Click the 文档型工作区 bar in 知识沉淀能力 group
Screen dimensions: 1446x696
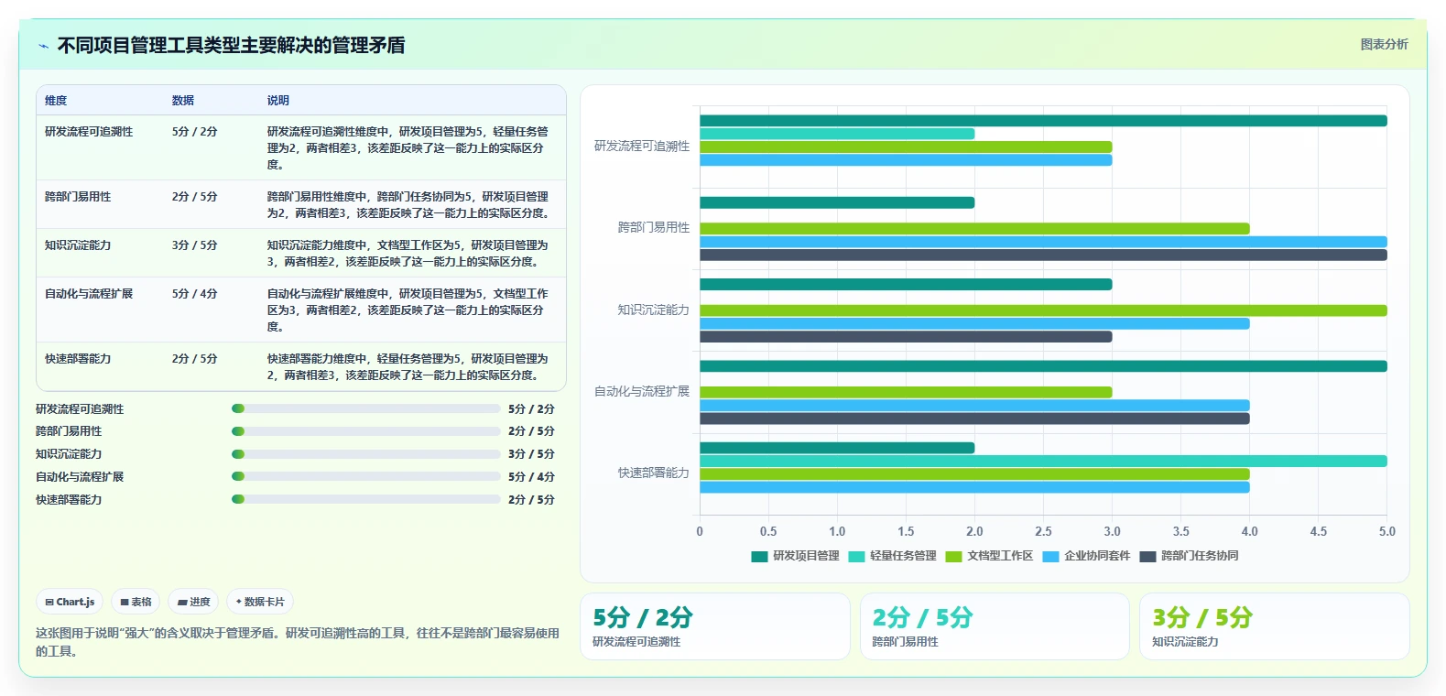(1043, 310)
